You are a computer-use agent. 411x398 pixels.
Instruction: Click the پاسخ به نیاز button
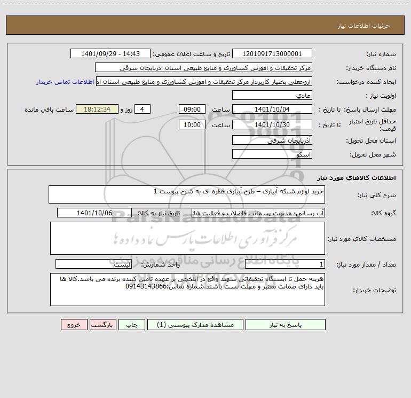(x=286, y=324)
